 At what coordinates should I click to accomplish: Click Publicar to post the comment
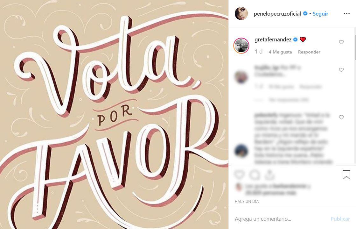340,219
